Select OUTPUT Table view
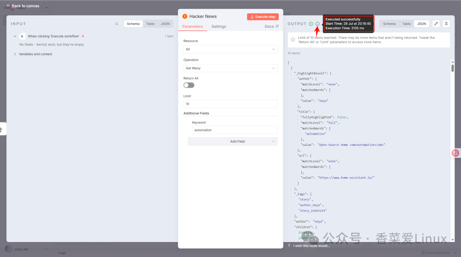The width and height of the screenshot is (461, 257). point(406,24)
